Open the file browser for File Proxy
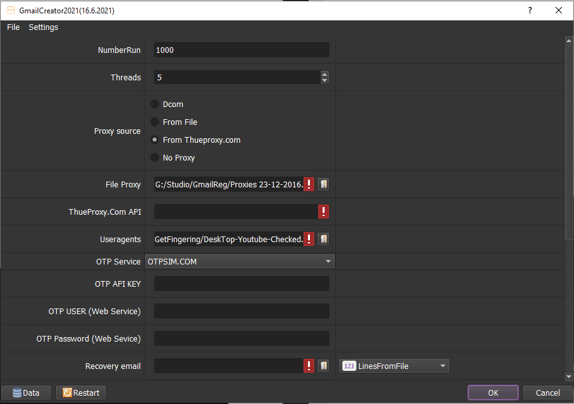The image size is (574, 404). pyautogui.click(x=323, y=184)
